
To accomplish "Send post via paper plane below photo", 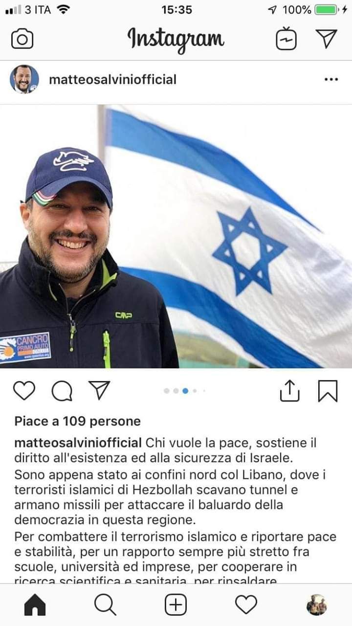I will click(x=99, y=390).
